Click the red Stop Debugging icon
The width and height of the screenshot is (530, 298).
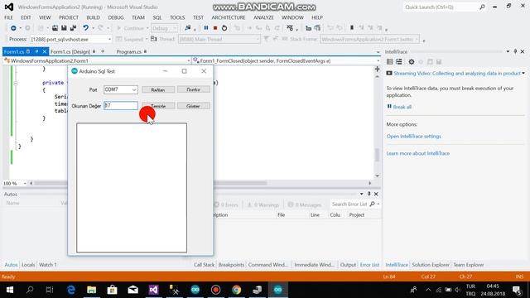pos(215,28)
